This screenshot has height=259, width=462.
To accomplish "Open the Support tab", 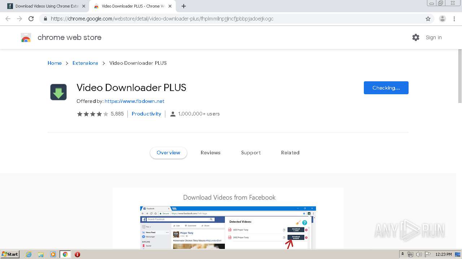I will point(251,153).
